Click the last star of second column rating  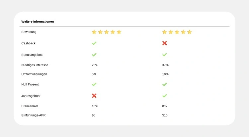190,32
